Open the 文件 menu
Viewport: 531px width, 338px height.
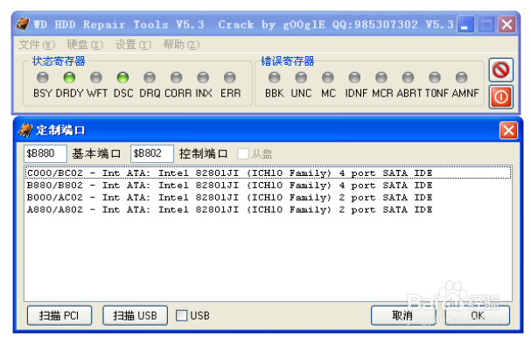coord(37,45)
